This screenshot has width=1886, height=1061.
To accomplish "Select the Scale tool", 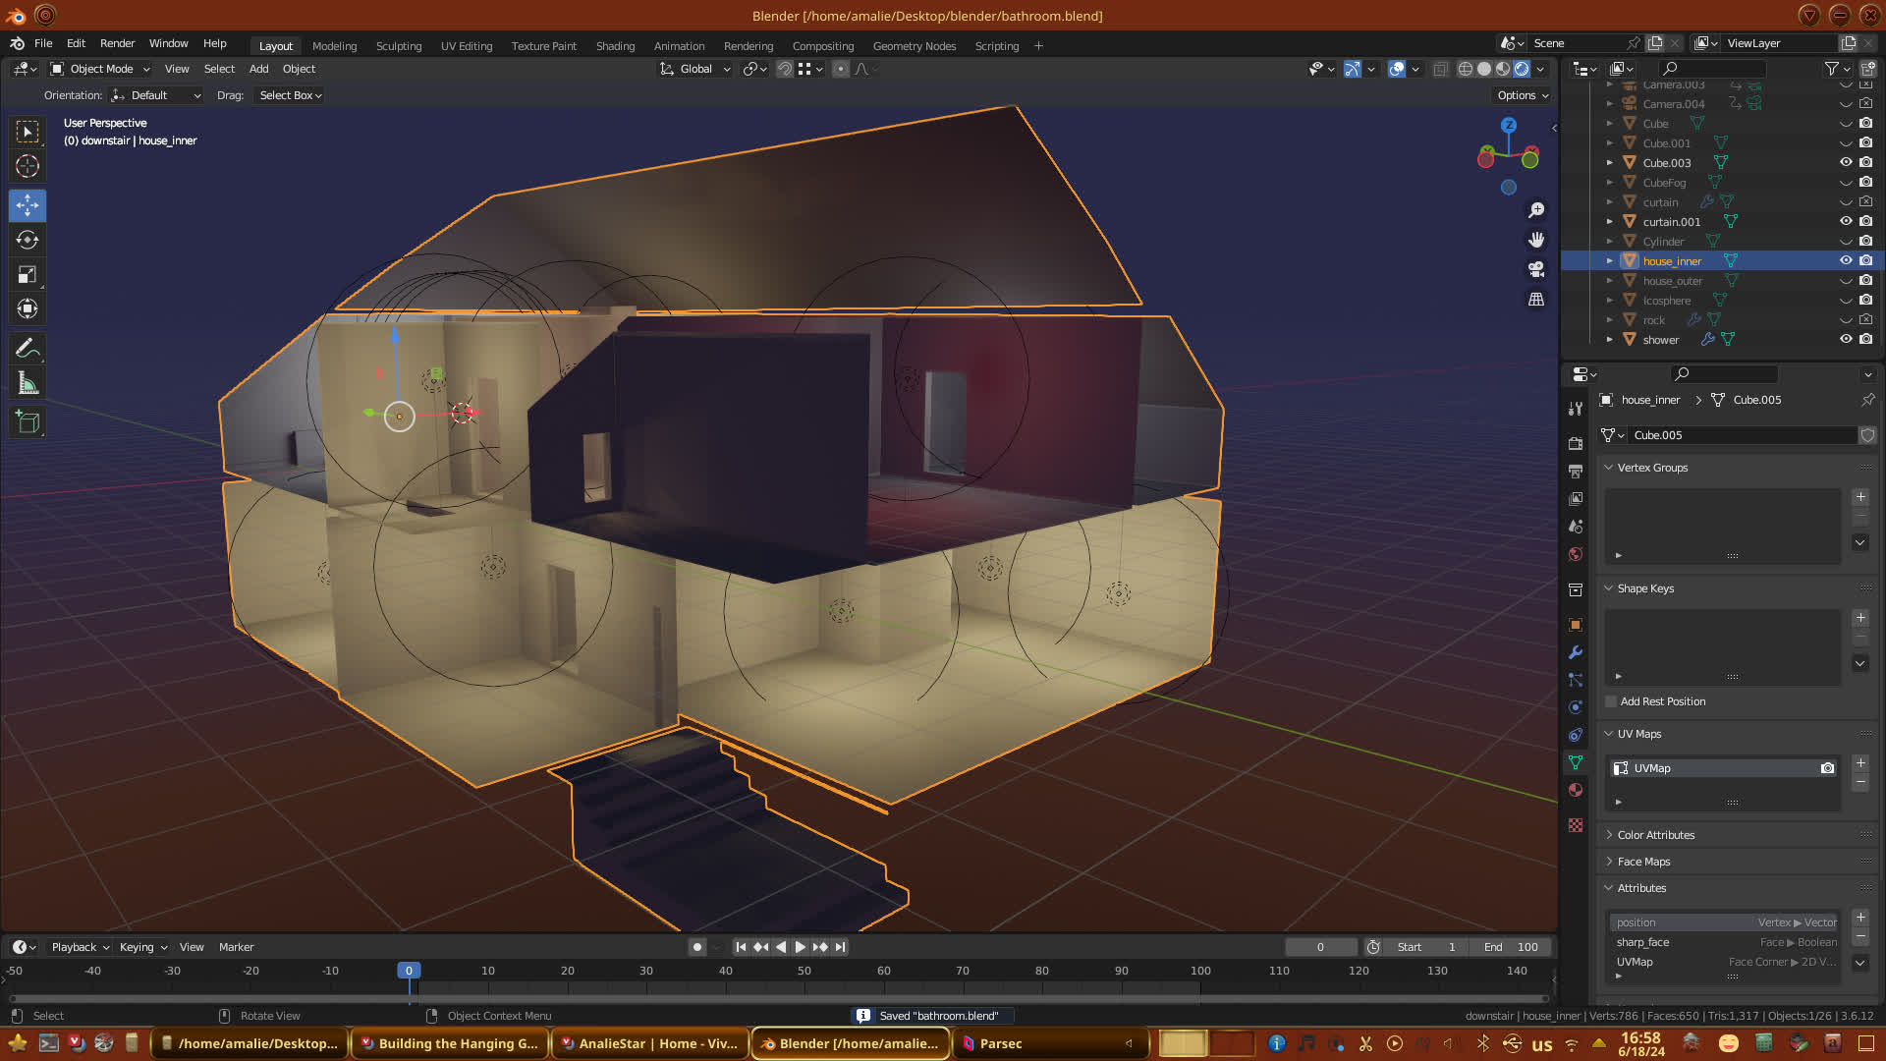I will (x=28, y=275).
